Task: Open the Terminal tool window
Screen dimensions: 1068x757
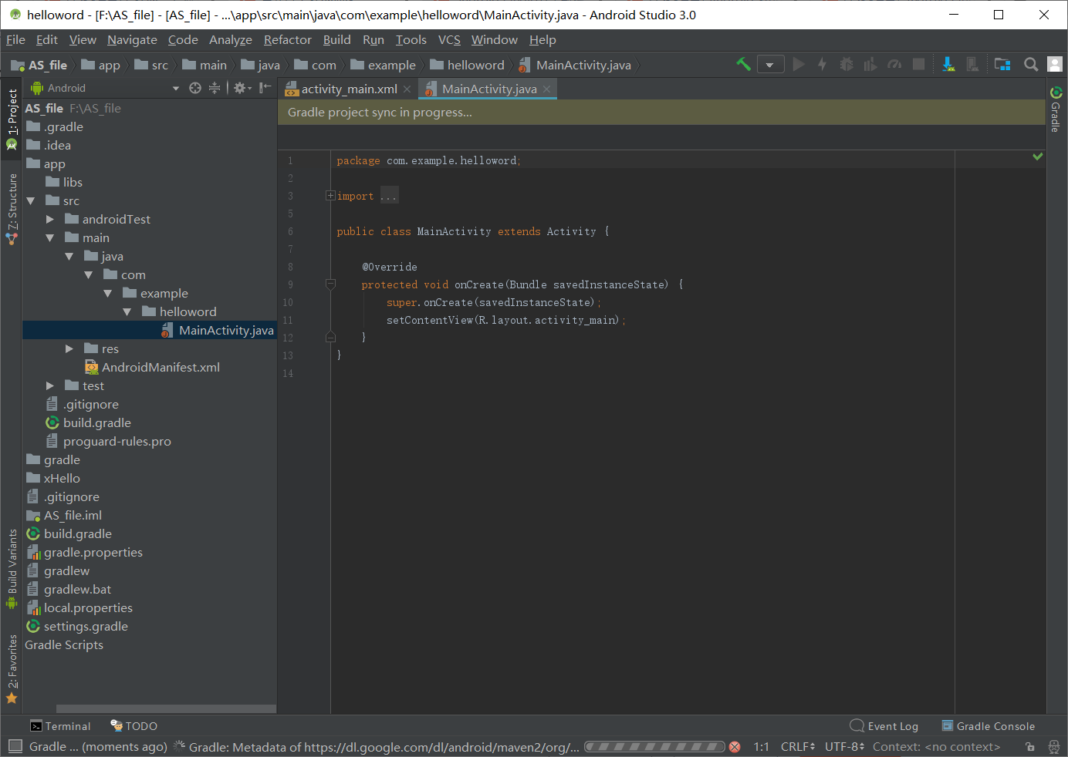Action: click(x=60, y=725)
